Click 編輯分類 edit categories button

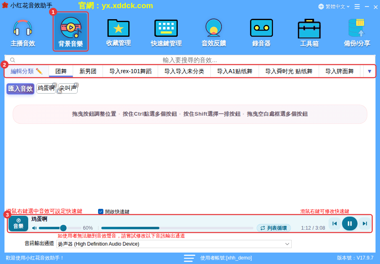point(27,71)
